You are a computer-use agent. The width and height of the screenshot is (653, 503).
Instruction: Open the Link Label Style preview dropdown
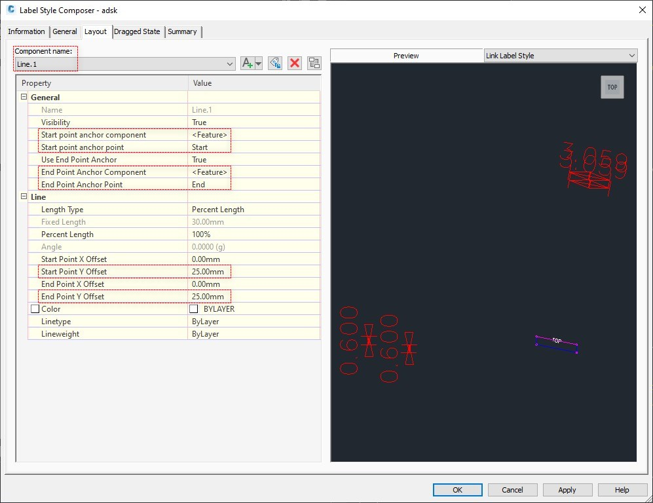click(561, 56)
